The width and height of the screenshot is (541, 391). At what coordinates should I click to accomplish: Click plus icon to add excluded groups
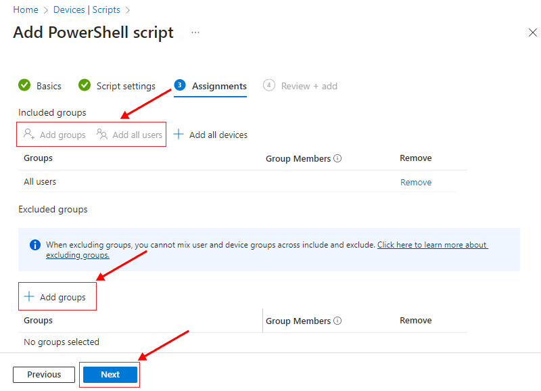tap(29, 297)
